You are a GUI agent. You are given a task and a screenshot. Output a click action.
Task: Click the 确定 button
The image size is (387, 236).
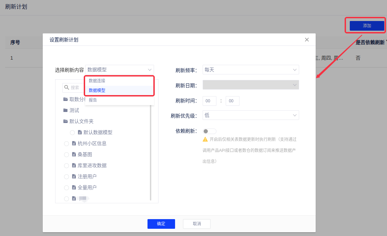[161, 224]
